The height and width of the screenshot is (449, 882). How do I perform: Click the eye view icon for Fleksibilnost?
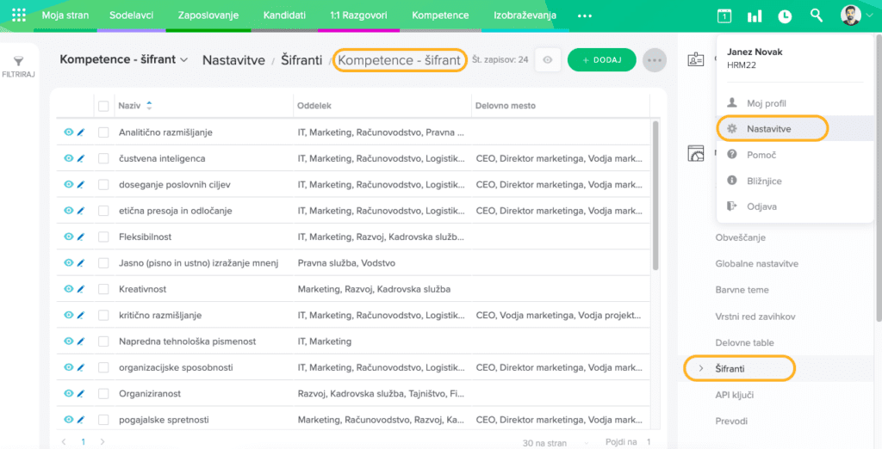tap(69, 237)
